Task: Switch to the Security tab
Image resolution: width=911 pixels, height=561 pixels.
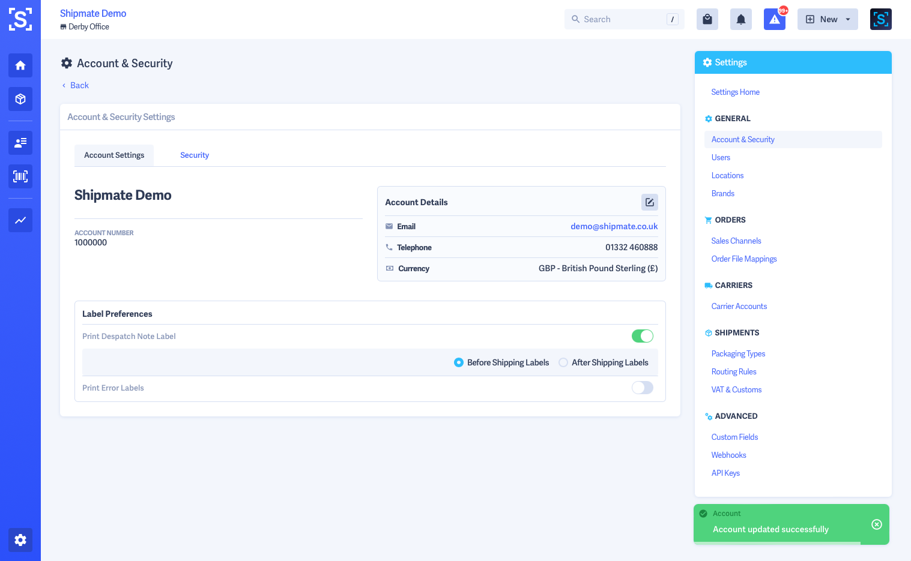Action: (x=195, y=155)
